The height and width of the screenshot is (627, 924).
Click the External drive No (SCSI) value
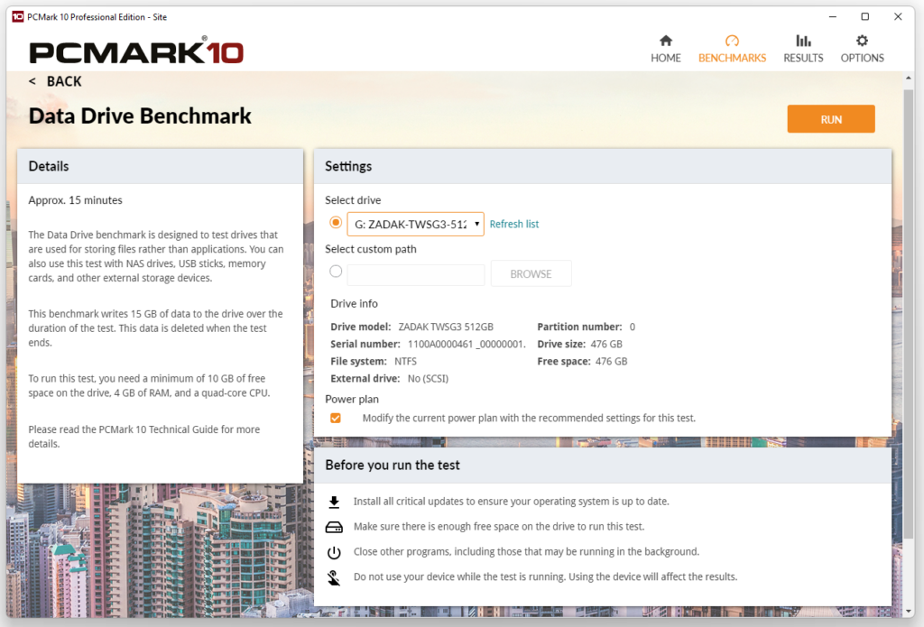[x=428, y=378]
